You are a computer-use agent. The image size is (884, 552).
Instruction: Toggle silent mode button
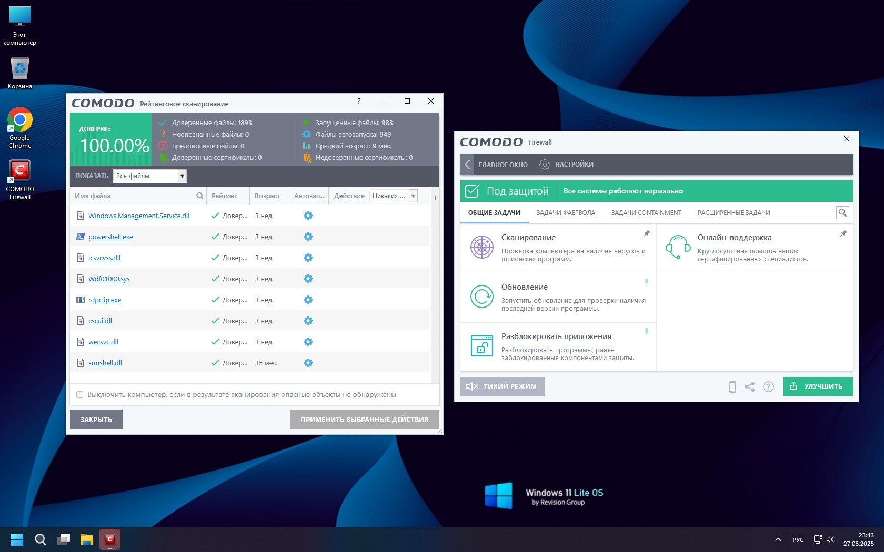(x=502, y=386)
